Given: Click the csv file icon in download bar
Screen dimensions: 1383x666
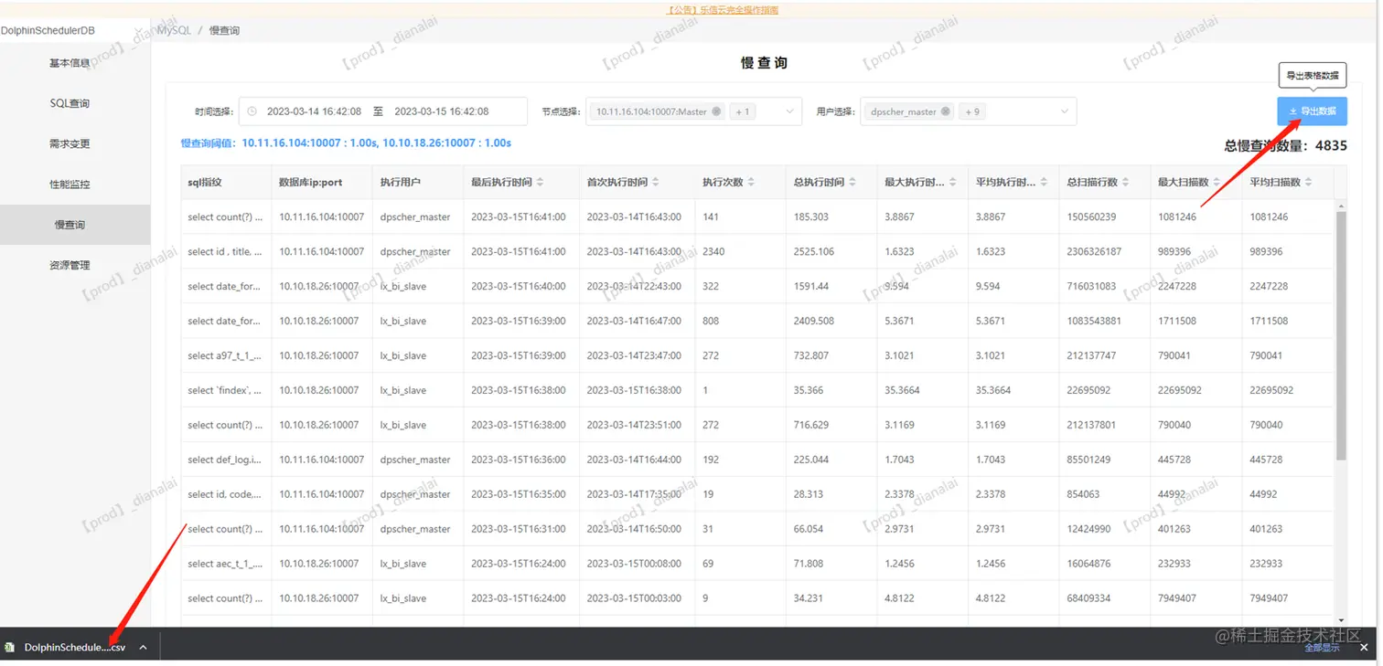Looking at the screenshot, I should pyautogui.click(x=11, y=647).
